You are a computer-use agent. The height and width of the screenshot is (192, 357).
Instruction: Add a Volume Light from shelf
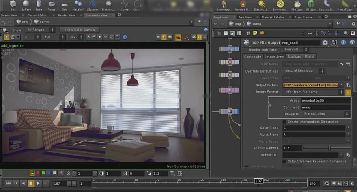click(243, 5)
